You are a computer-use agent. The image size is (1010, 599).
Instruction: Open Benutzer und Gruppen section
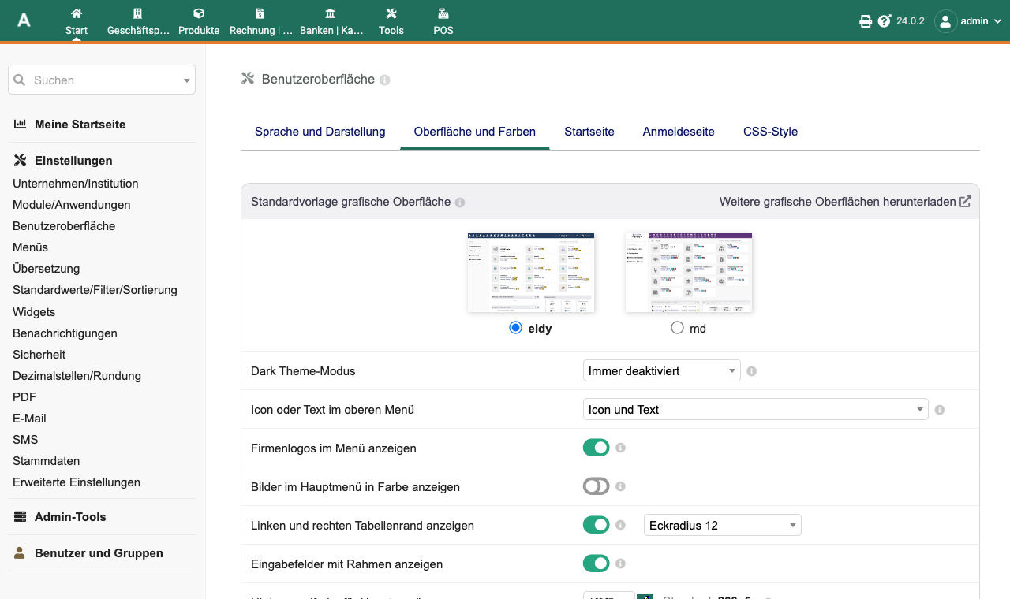[99, 553]
